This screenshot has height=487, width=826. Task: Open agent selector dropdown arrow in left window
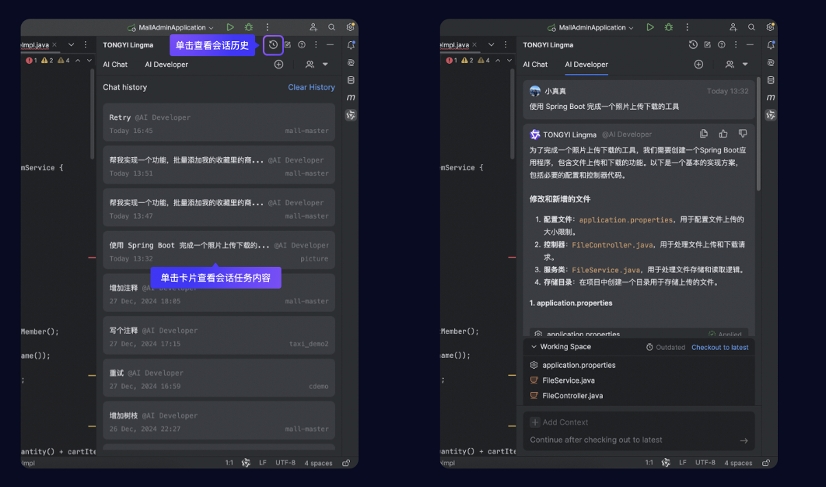tap(325, 65)
